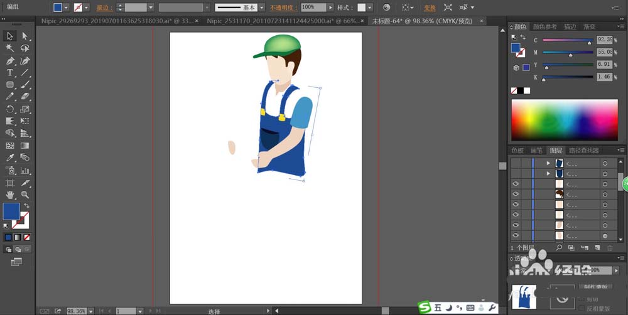
Task: Select the Direct Selection tool
Action: tap(25, 36)
